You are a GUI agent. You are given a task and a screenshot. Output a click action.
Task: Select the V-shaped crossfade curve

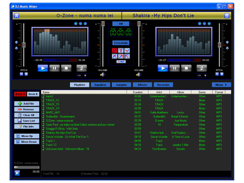(127, 51)
